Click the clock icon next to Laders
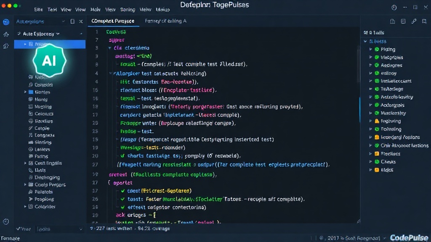Viewport: 431px width, 242px height. tap(31, 149)
